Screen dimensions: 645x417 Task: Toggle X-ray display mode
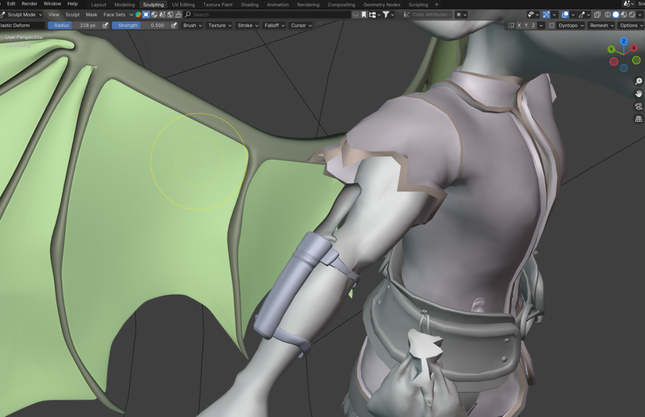(597, 14)
